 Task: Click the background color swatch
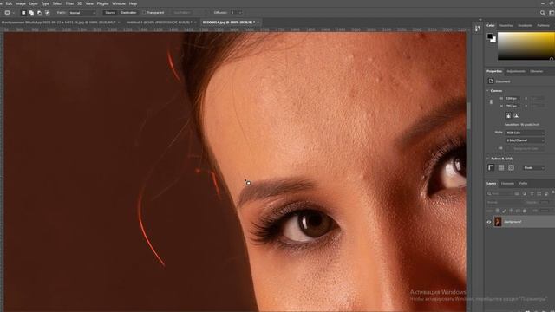493,40
